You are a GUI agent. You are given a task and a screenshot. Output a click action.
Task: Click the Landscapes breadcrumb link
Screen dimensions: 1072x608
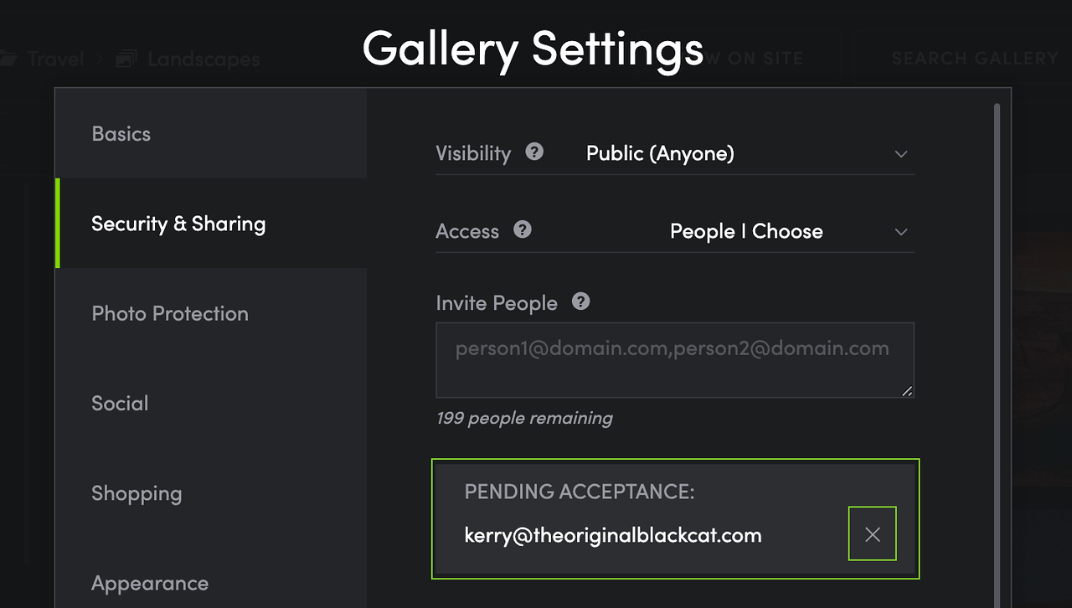(x=204, y=59)
